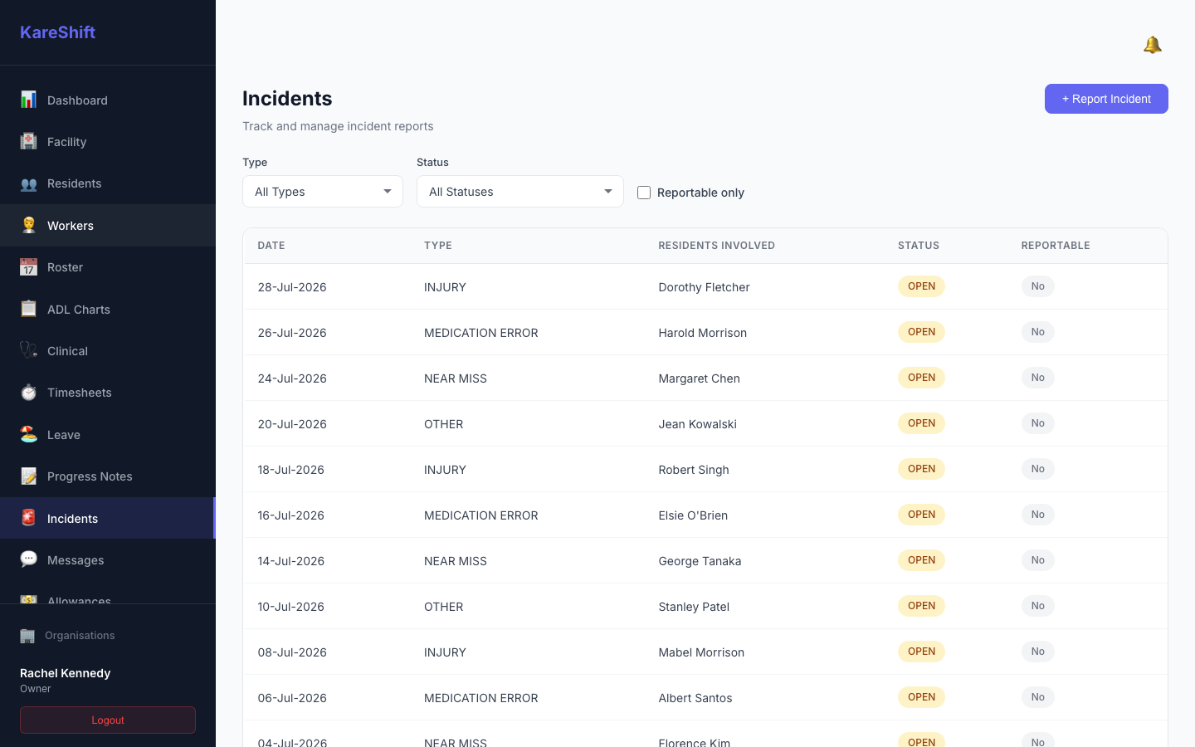Toggle the Reportable only checkbox
1195x747 pixels.
tap(644, 193)
